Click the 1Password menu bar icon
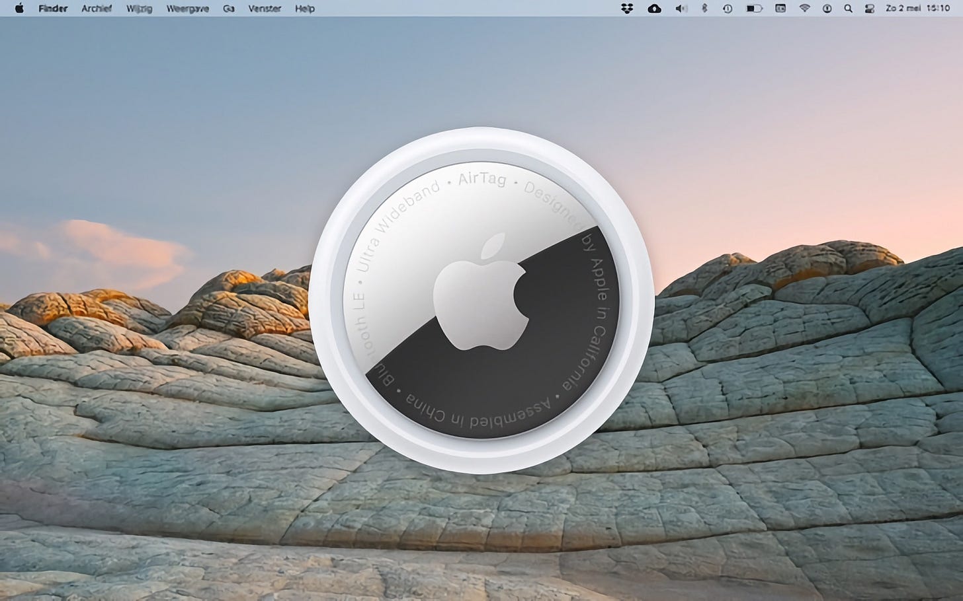Screen dimensions: 963x601 click(x=827, y=9)
